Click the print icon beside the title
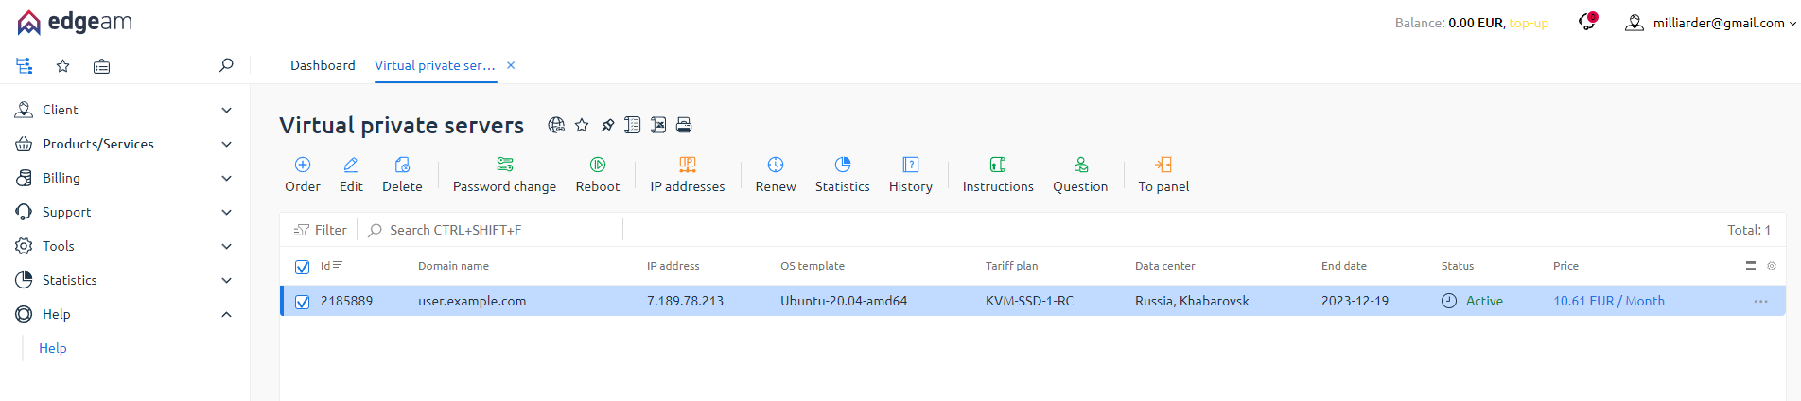 684,125
